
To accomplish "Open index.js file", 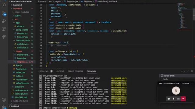I will [19, 76].
